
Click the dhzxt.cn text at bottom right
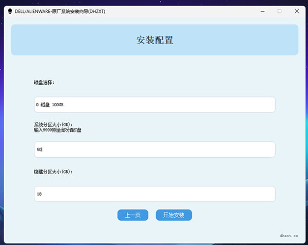click(288, 236)
